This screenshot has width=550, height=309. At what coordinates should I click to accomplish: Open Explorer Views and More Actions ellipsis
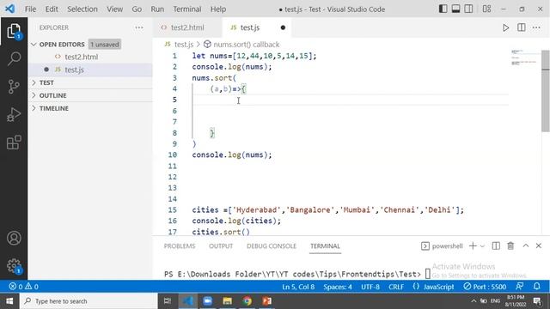click(139, 27)
